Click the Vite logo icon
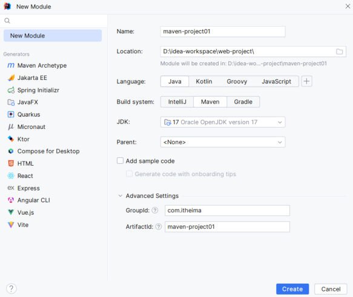This screenshot has height=297, width=353. [11, 224]
